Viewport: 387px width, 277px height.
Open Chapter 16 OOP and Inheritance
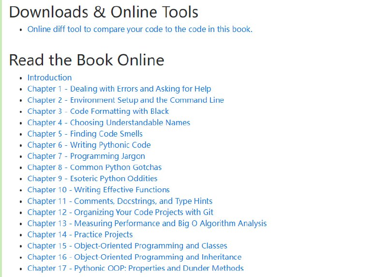point(134,257)
